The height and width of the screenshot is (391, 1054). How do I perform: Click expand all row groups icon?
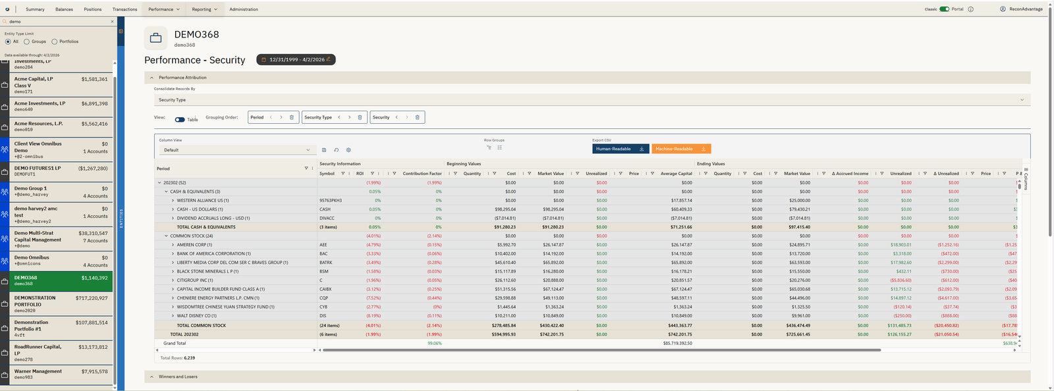489,147
